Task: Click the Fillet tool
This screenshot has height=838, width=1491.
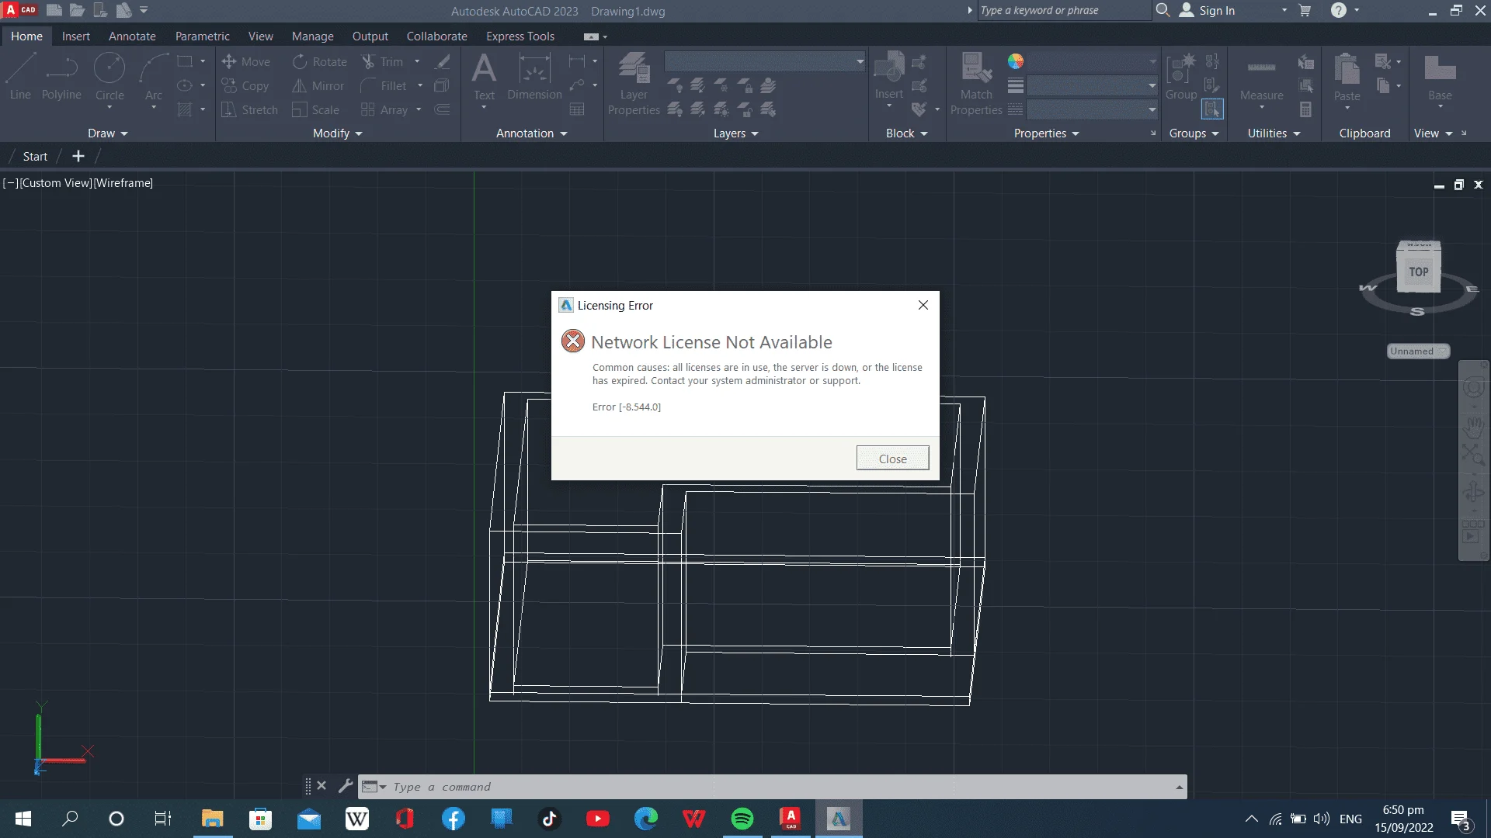Action: pyautogui.click(x=384, y=85)
